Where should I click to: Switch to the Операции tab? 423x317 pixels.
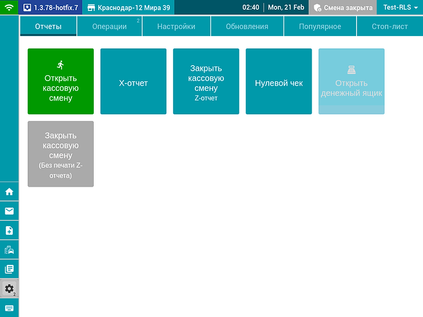(110, 26)
